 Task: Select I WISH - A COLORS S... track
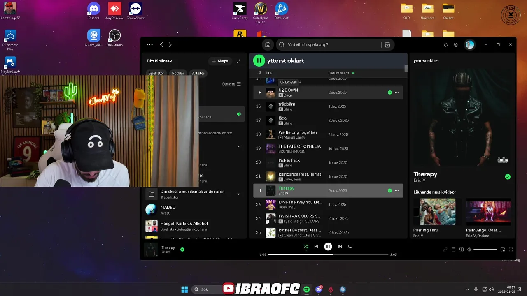tap(328, 218)
